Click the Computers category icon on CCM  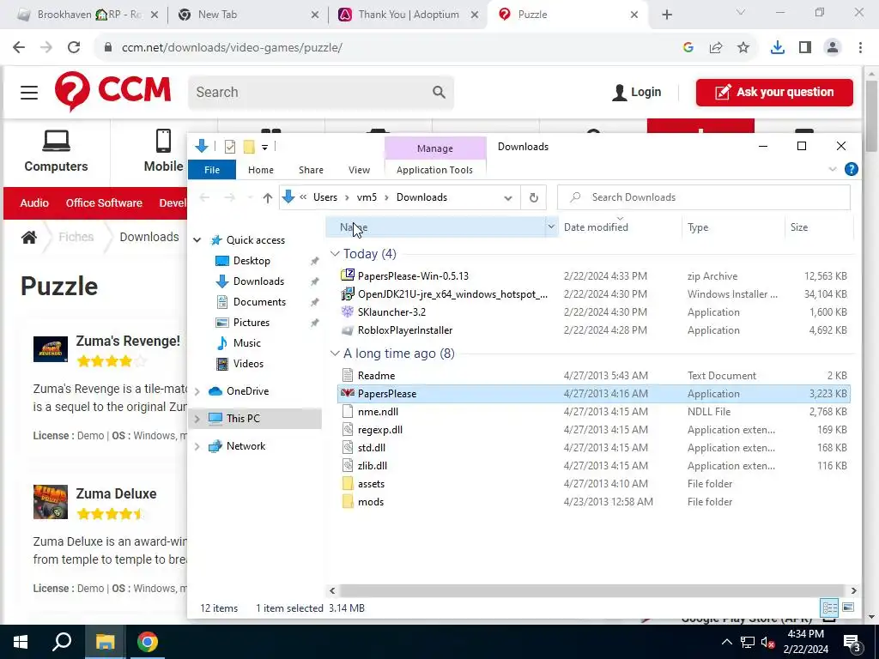coord(56,142)
